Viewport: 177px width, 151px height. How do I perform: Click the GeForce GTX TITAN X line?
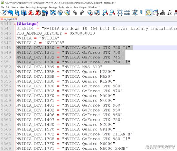pos(75,134)
